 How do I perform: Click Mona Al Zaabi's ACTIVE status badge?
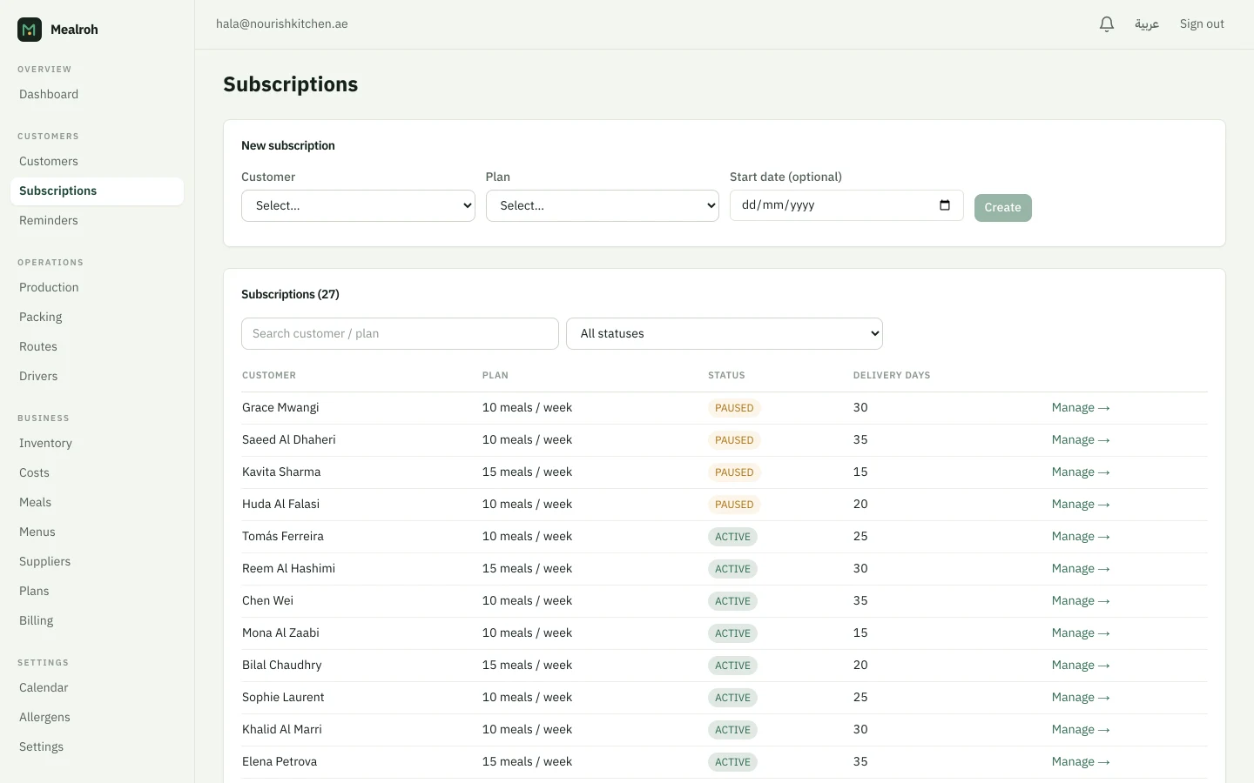[732, 633]
